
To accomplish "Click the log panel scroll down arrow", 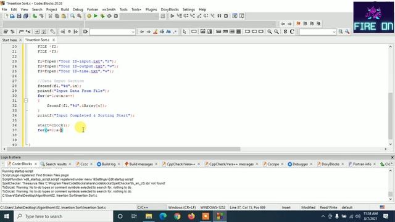I will (391, 199).
